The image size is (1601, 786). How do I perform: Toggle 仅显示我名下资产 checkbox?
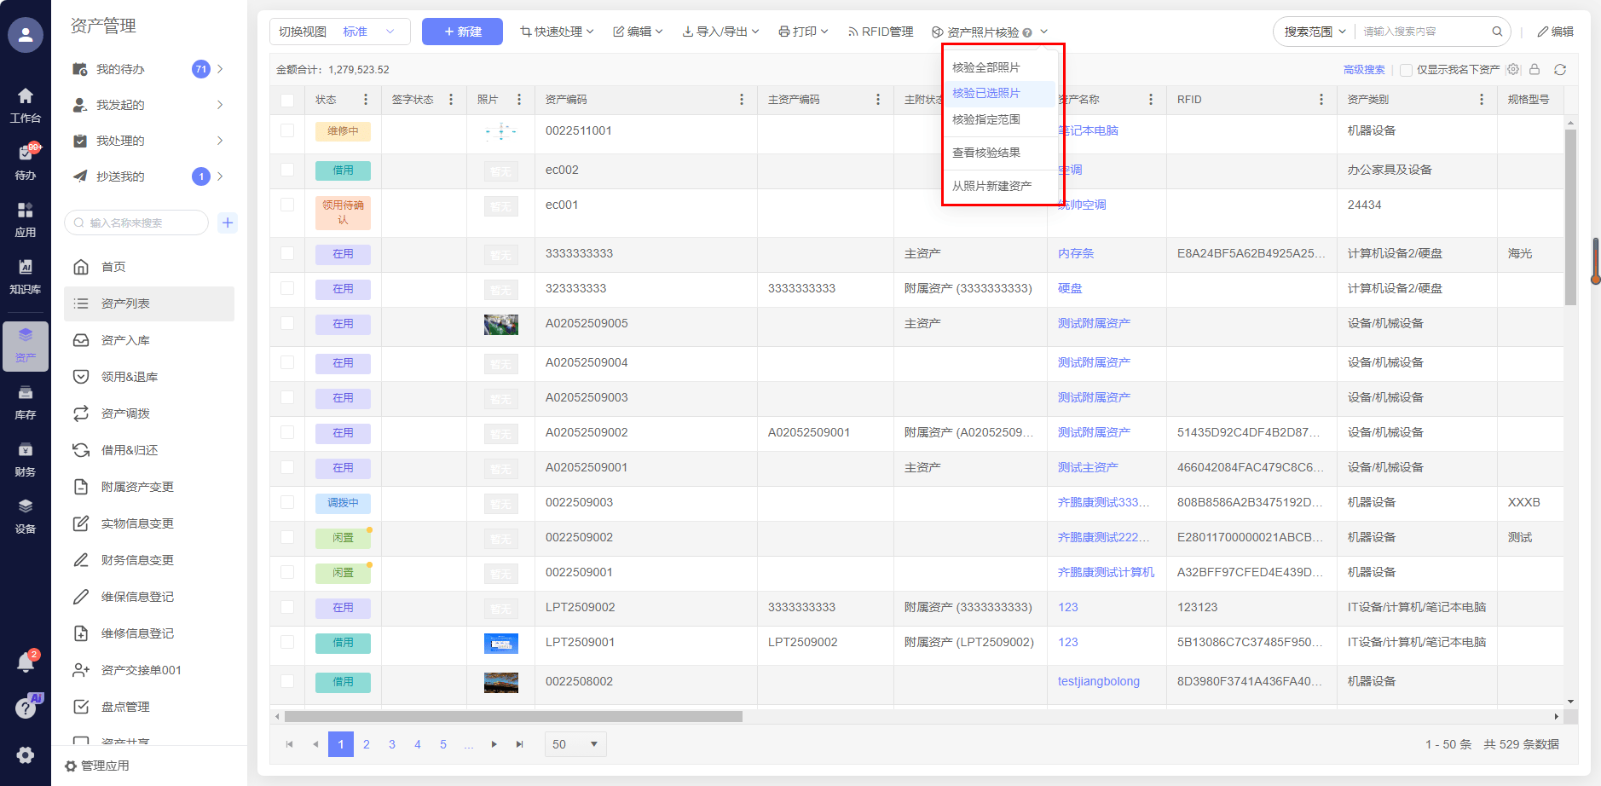(1407, 70)
